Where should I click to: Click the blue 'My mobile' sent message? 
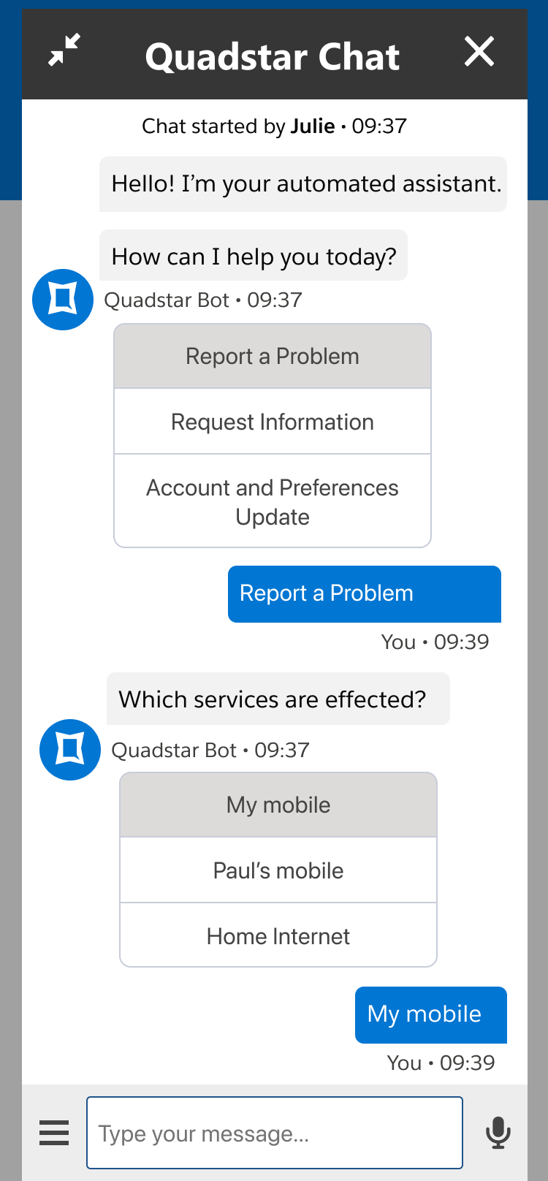tap(430, 1014)
